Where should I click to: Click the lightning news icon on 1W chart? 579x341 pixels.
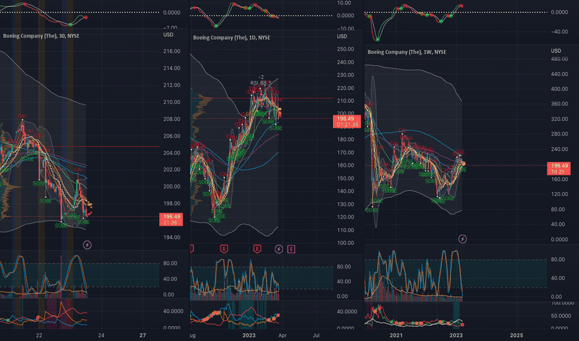pyautogui.click(x=462, y=239)
